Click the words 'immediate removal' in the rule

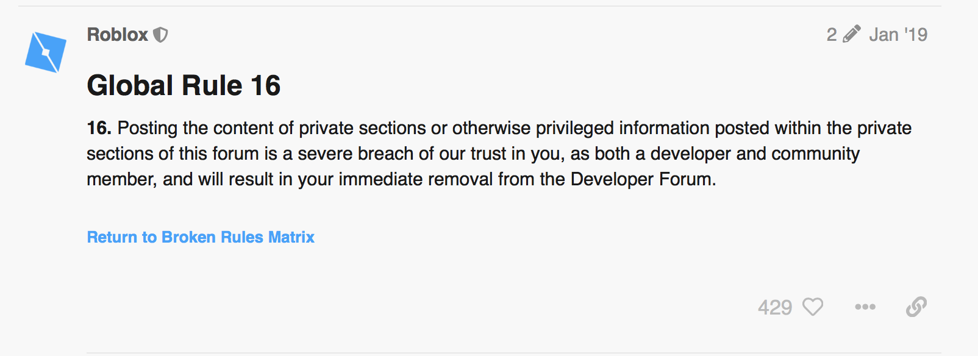pos(416,179)
